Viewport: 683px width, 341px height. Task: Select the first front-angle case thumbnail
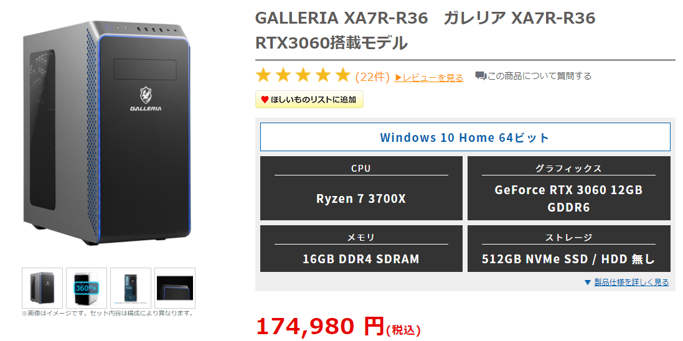pyautogui.click(x=42, y=288)
